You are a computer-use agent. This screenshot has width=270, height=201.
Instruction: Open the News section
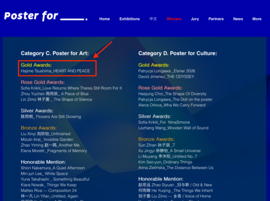(238, 19)
